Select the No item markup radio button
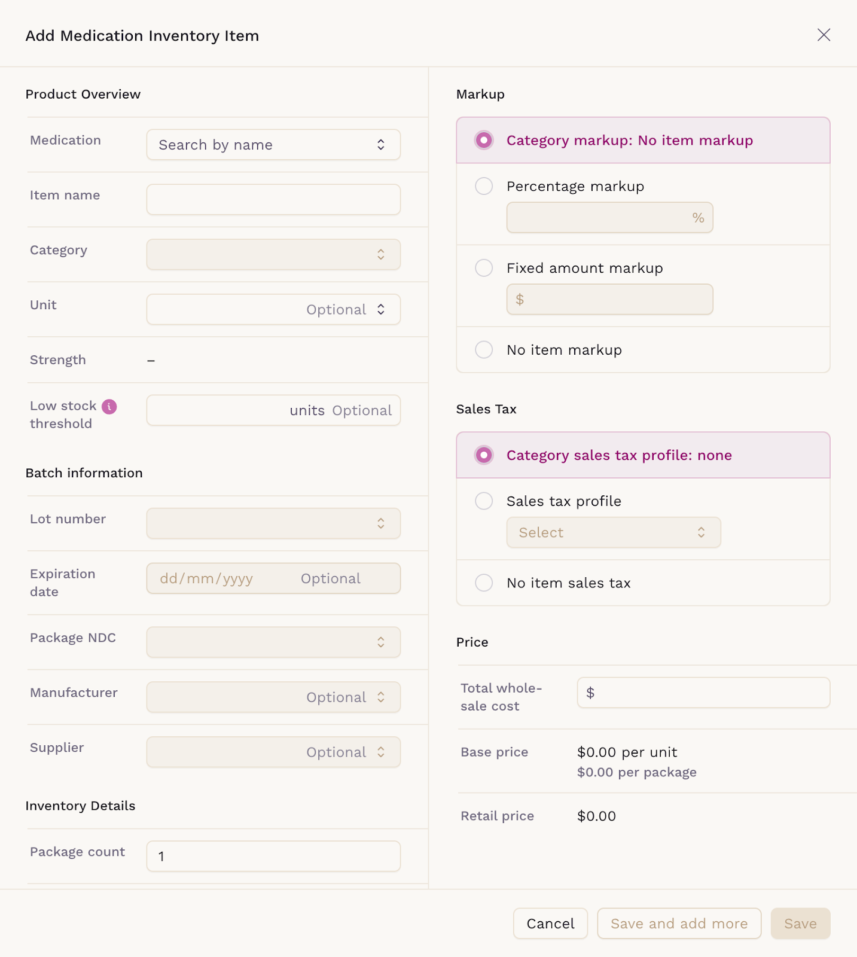The height and width of the screenshot is (957, 857). click(484, 350)
